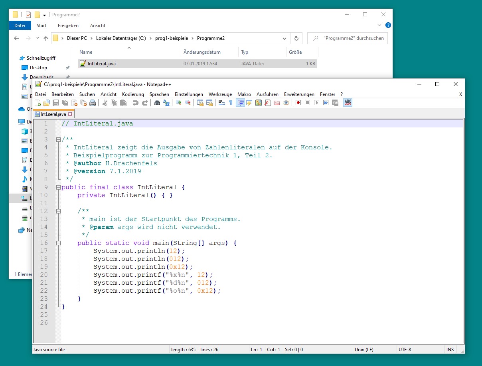This screenshot has height=366, width=482.
Task: Switch to the Ansicht ribbon tab in Explorer
Action: point(98,25)
